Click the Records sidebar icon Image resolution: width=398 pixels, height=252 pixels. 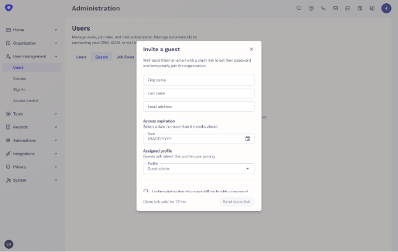(x=8, y=127)
